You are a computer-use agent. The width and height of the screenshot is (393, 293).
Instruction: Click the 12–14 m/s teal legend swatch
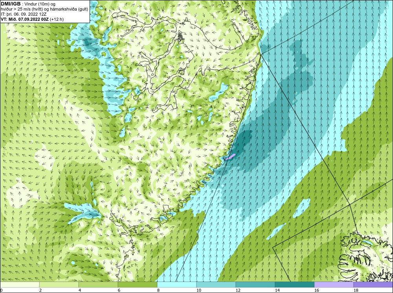pos(255,285)
